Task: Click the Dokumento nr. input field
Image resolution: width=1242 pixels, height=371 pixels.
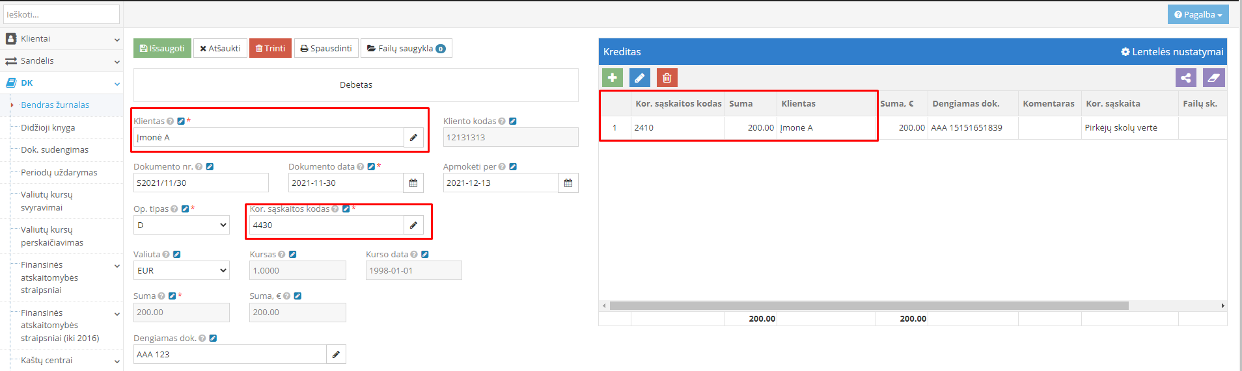Action: tap(200, 183)
